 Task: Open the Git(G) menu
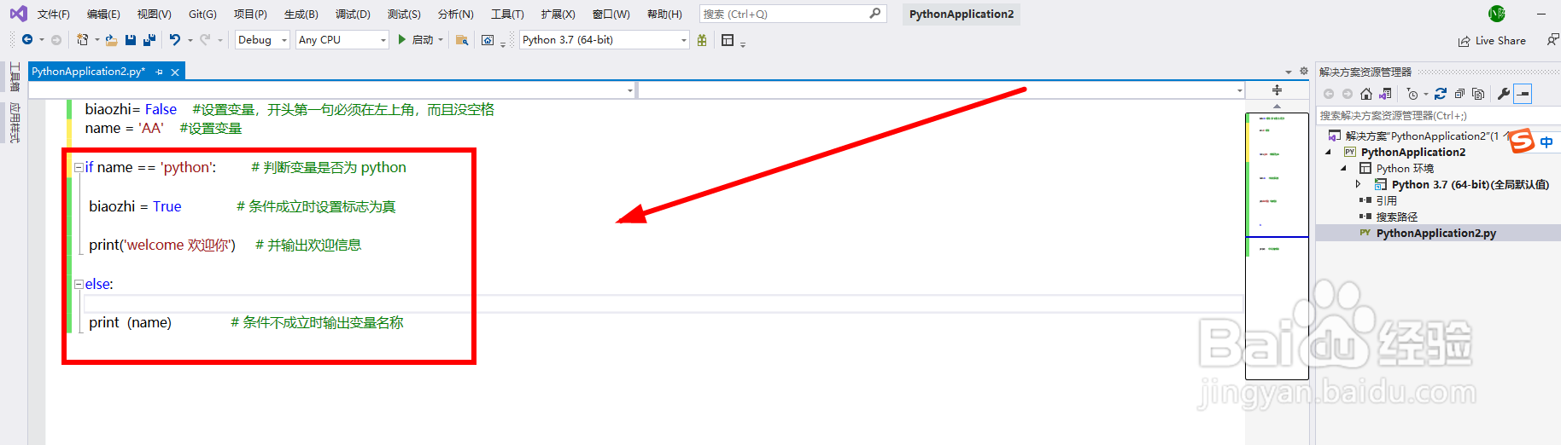click(x=202, y=14)
